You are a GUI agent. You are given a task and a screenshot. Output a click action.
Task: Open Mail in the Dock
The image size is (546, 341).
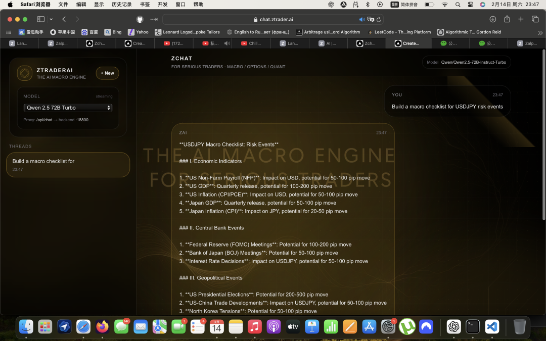[141, 327]
